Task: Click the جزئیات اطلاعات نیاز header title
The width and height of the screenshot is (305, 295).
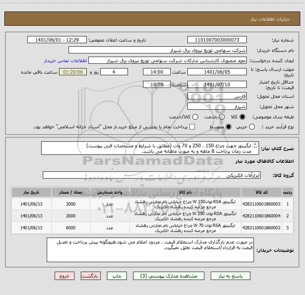Action: click(x=270, y=19)
